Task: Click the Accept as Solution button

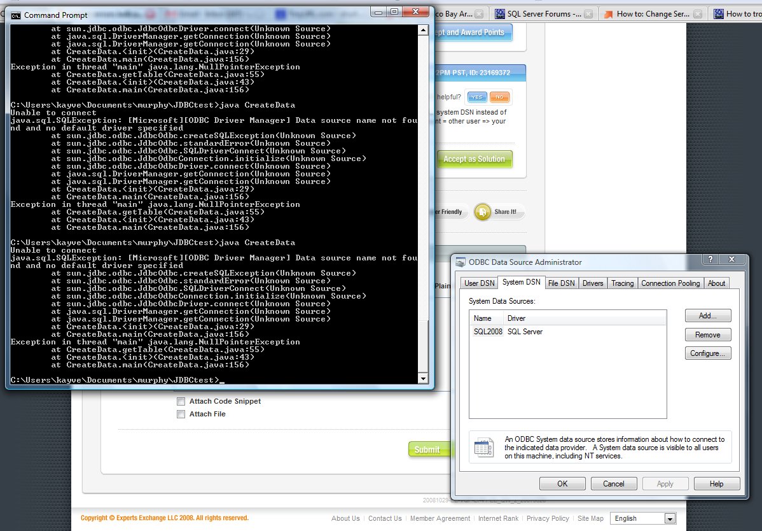Action: pos(475,159)
